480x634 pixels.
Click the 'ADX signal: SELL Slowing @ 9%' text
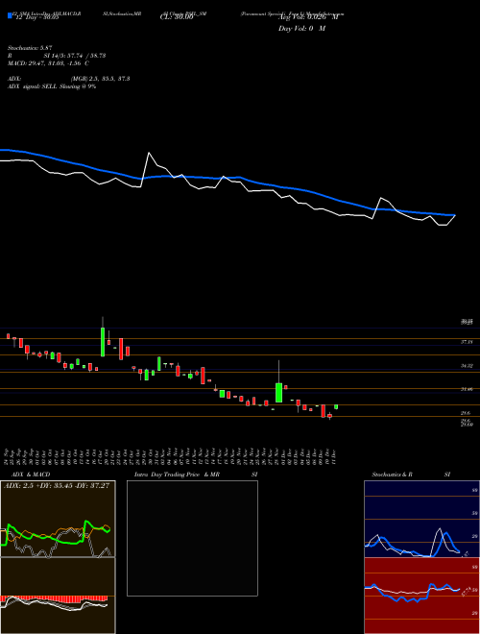point(52,86)
